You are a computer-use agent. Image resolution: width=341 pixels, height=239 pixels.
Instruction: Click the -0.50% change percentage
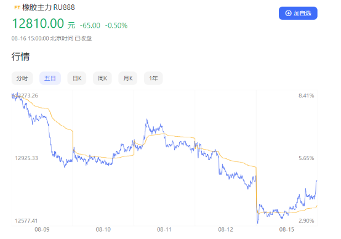pos(116,26)
